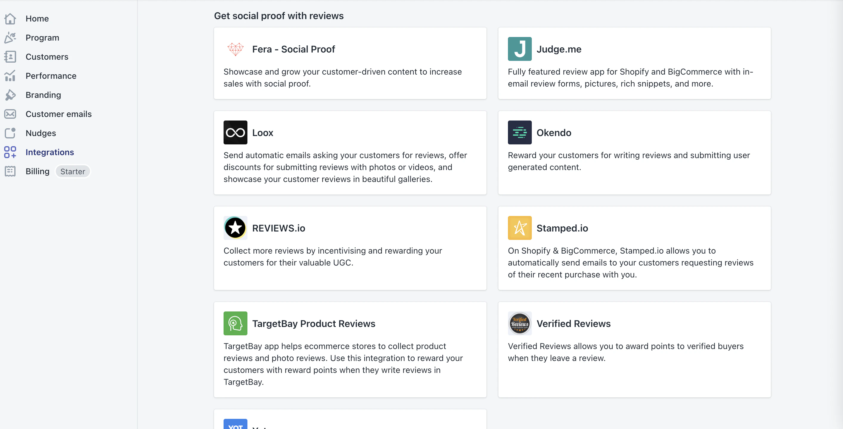This screenshot has height=429, width=843.
Task: Open the Judge.me integration card
Action: coord(634,63)
